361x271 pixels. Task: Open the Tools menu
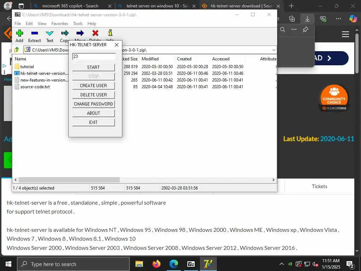[78, 24]
